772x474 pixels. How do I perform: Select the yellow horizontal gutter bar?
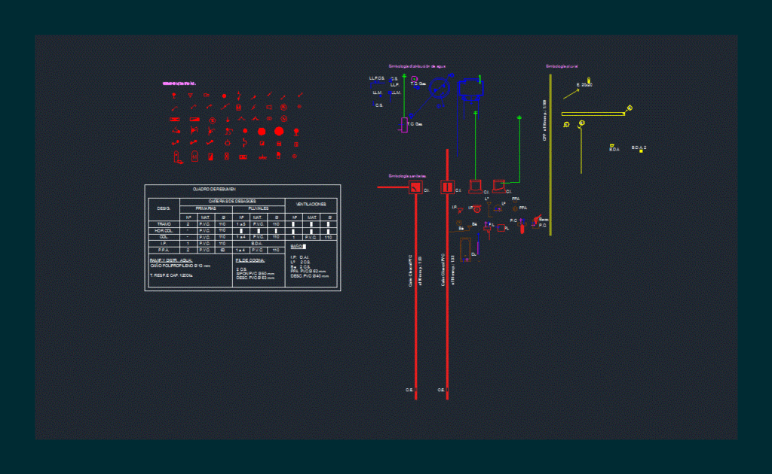pos(593,114)
